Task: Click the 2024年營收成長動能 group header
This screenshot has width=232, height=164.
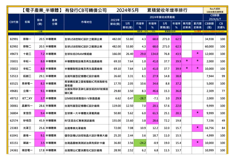Action: tap(162, 17)
